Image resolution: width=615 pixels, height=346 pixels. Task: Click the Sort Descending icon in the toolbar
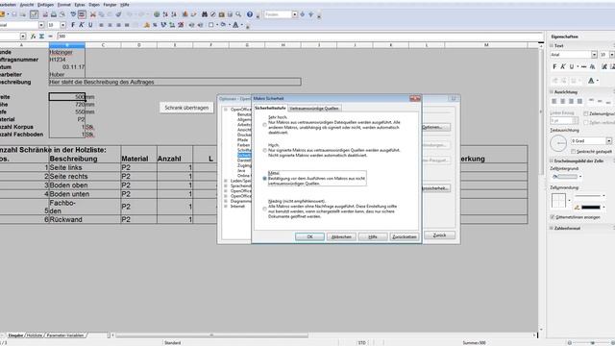coord(174,14)
